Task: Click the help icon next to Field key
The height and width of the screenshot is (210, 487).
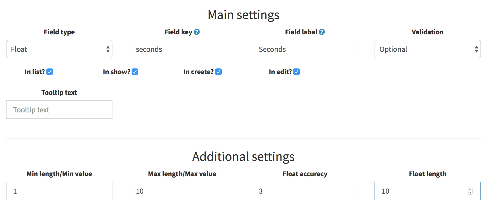Action: (197, 32)
